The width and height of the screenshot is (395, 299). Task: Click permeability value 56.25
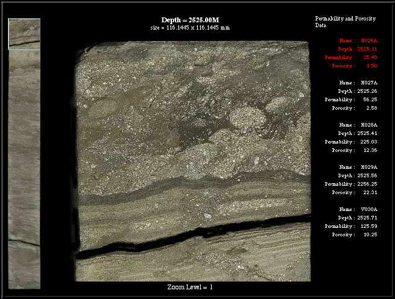[x=370, y=99]
